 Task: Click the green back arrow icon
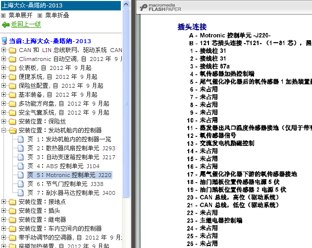coord(5,25)
